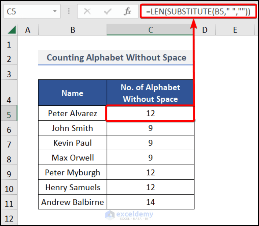
Task: Select the cell Peter Myburgh
Action: pos(73,172)
